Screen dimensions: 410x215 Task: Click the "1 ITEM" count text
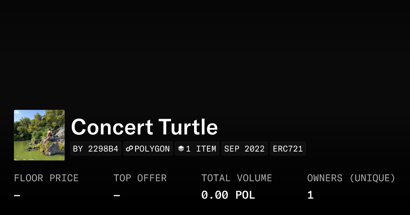[201, 149]
